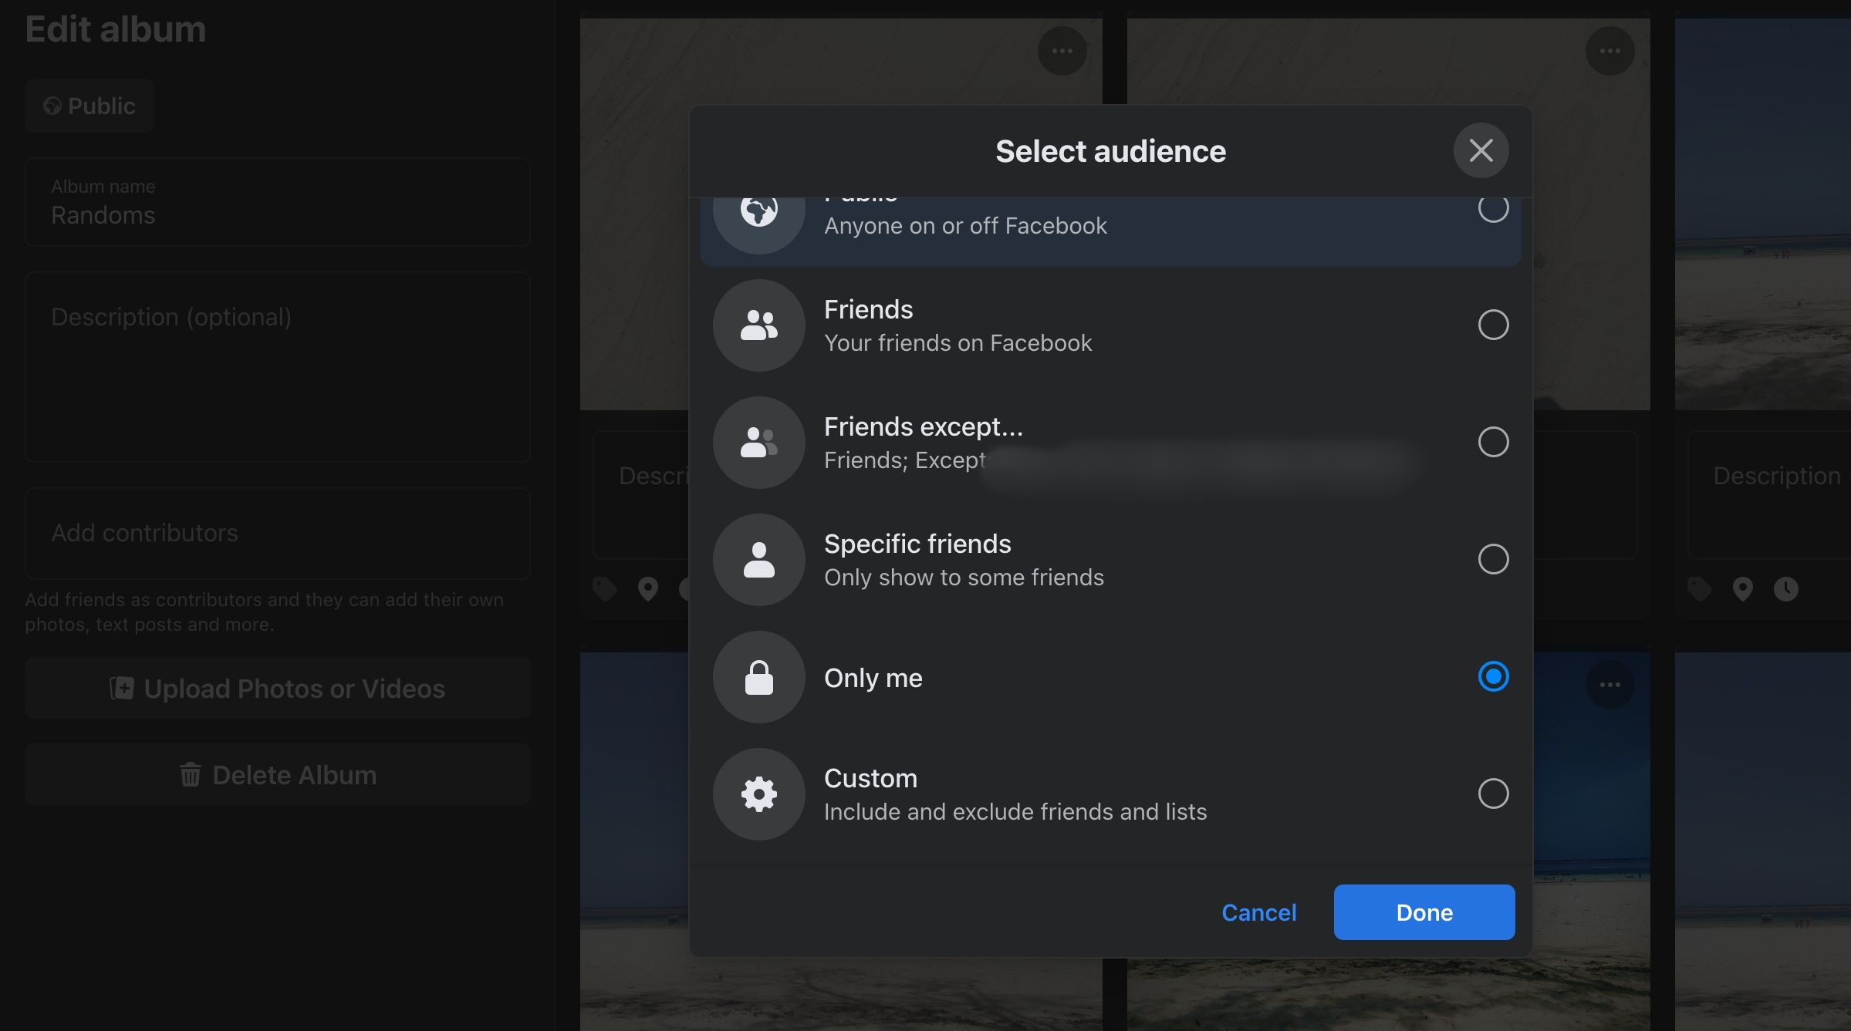Close the Select audience dialog
Viewport: 1851px width, 1031px height.
(1481, 150)
